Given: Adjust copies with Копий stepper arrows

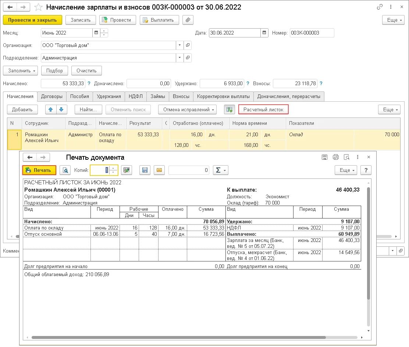Looking at the screenshot, I should coord(113,170).
